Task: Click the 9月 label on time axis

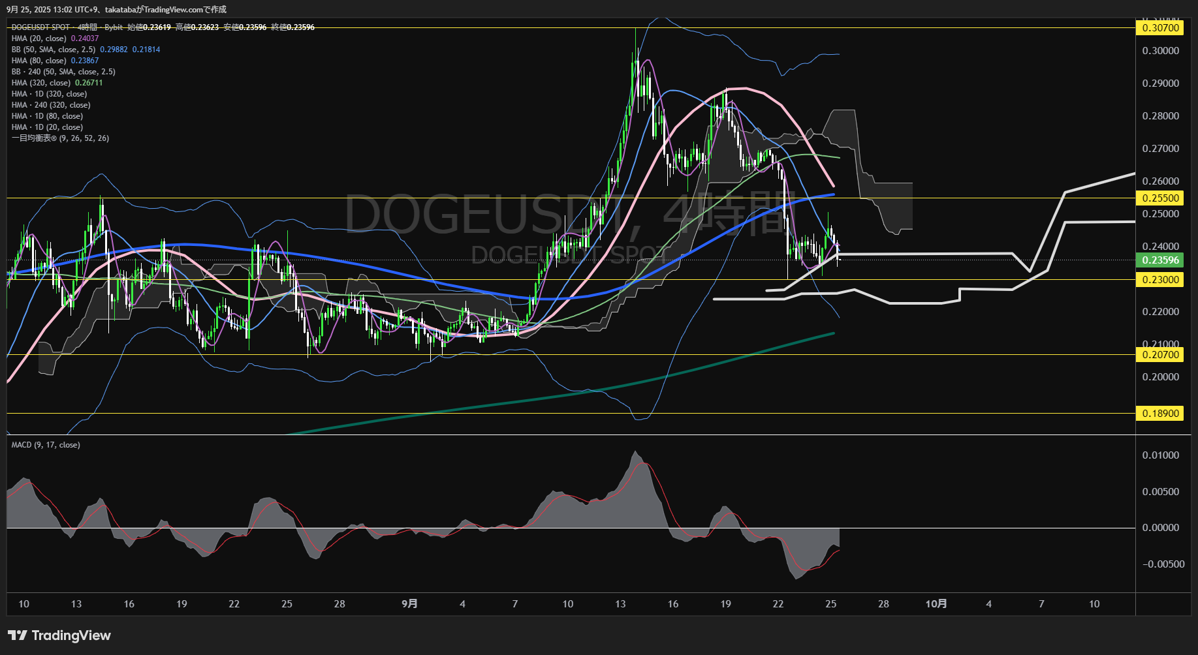Action: click(409, 604)
